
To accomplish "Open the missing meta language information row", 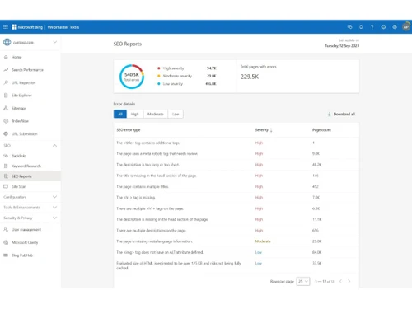I will coord(236,241).
